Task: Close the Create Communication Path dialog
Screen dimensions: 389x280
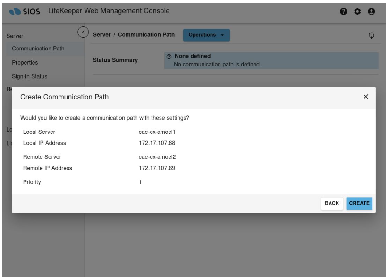Action: point(366,97)
